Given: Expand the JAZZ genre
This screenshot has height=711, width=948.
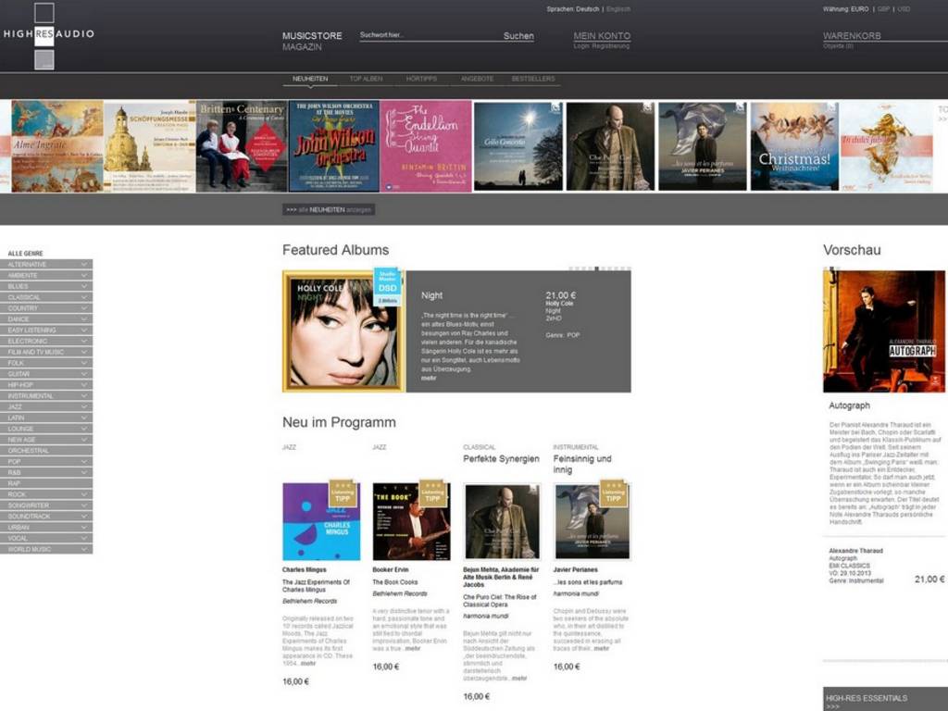Looking at the screenshot, I should pyautogui.click(x=46, y=407).
